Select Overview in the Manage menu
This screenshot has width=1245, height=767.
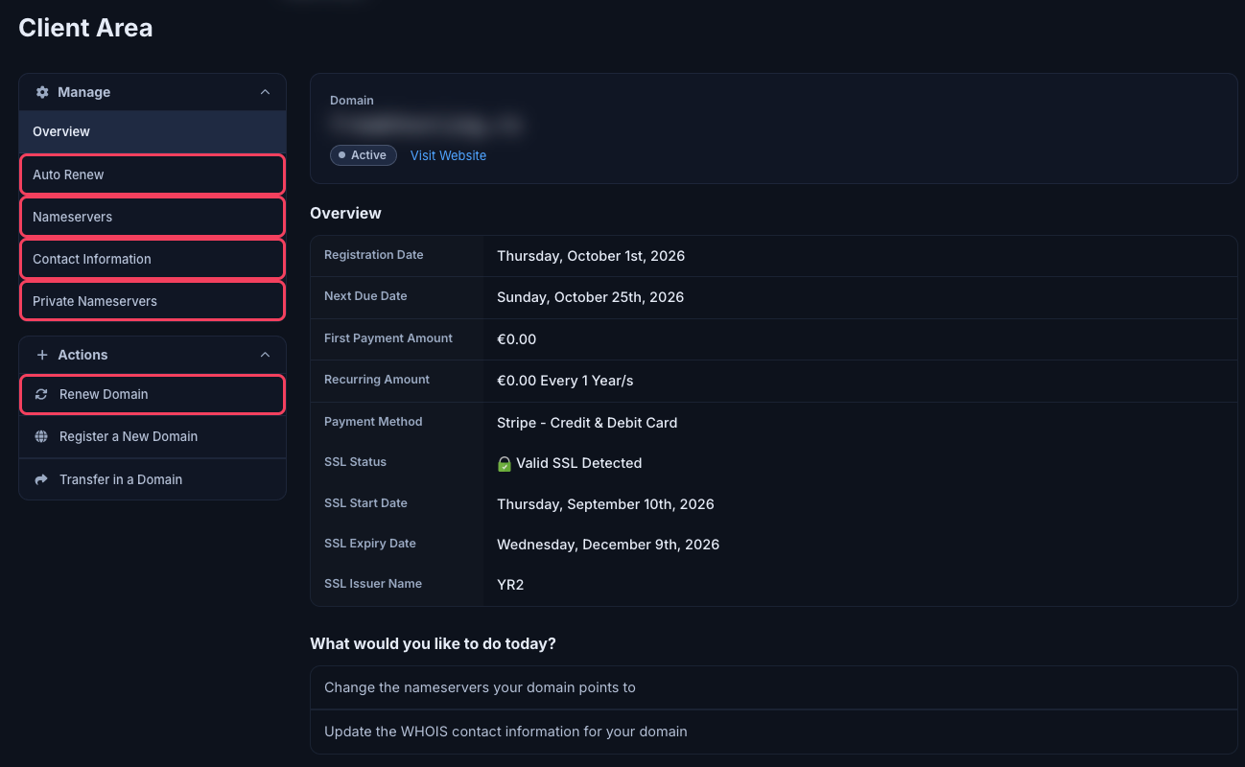(x=153, y=131)
